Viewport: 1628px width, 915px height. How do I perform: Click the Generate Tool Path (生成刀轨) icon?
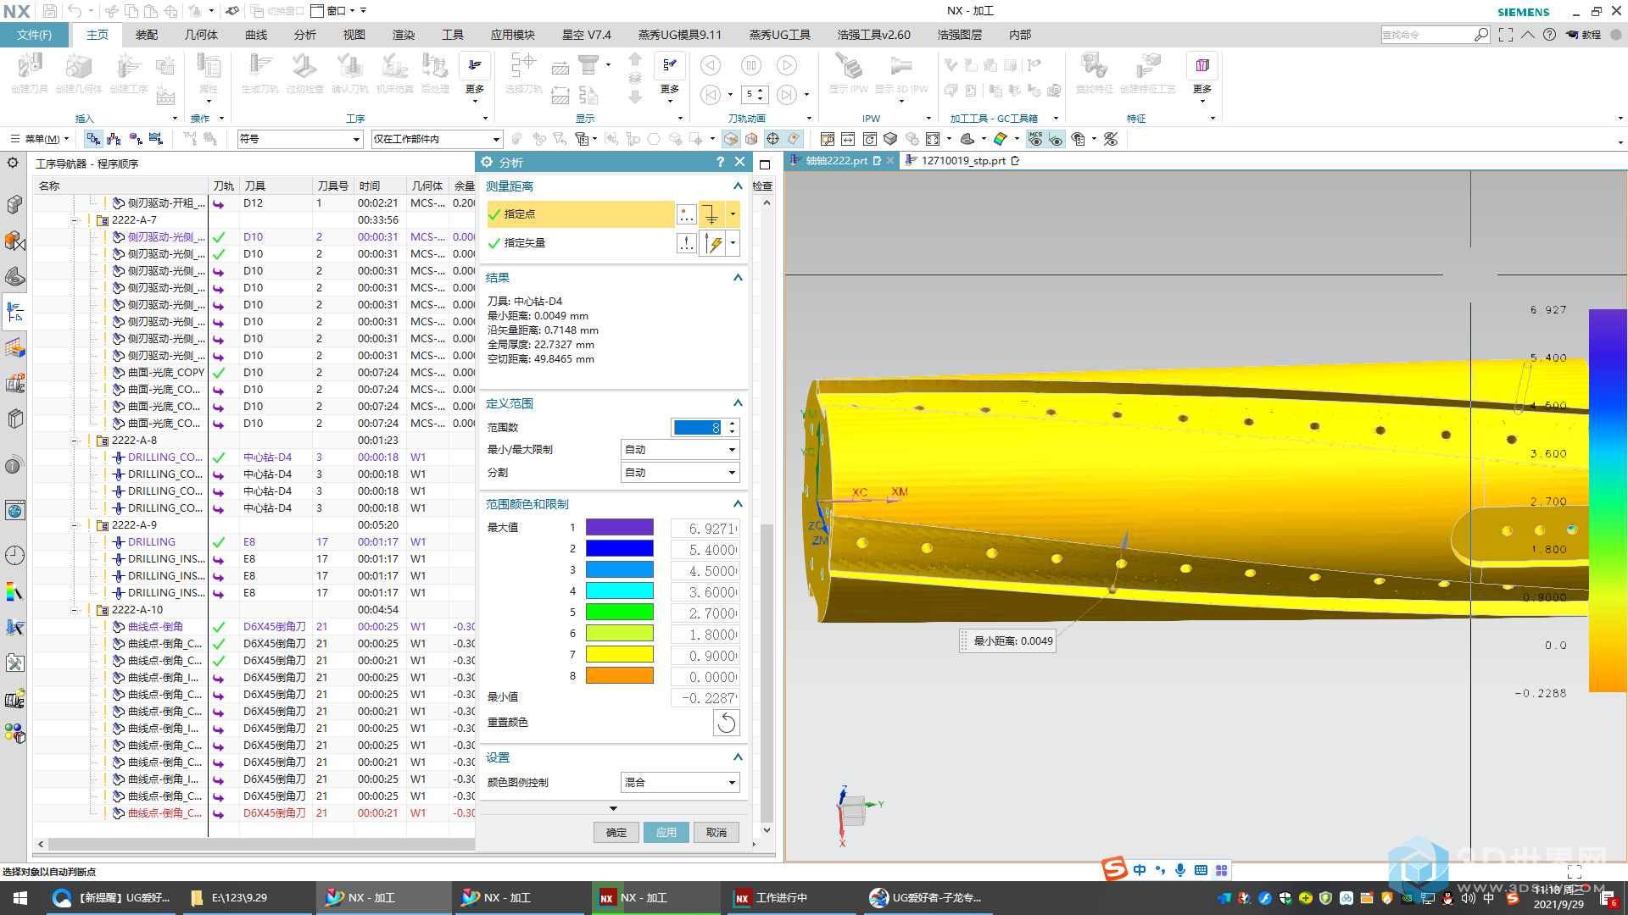click(x=259, y=73)
